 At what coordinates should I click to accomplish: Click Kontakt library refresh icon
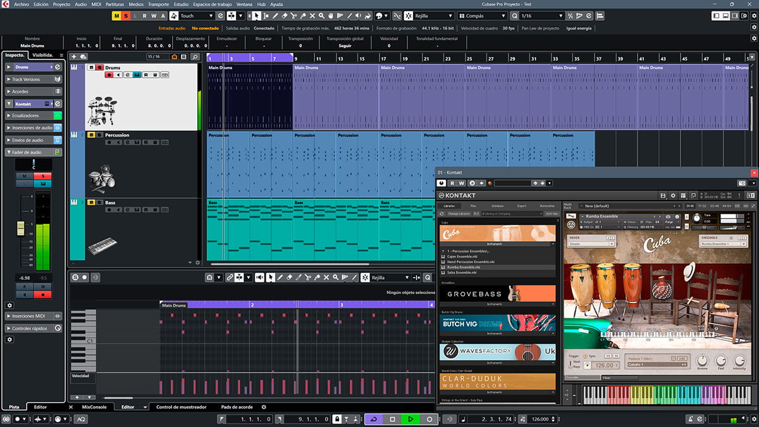(441, 213)
